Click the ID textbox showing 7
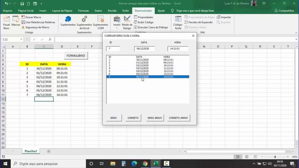 (x=113, y=49)
